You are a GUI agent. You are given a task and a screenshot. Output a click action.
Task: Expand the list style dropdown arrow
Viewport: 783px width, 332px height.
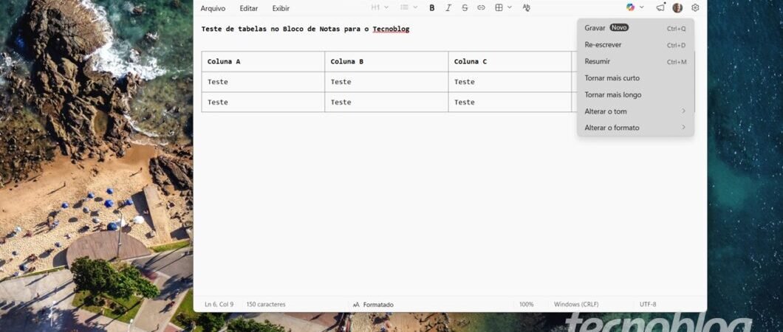(415, 7)
